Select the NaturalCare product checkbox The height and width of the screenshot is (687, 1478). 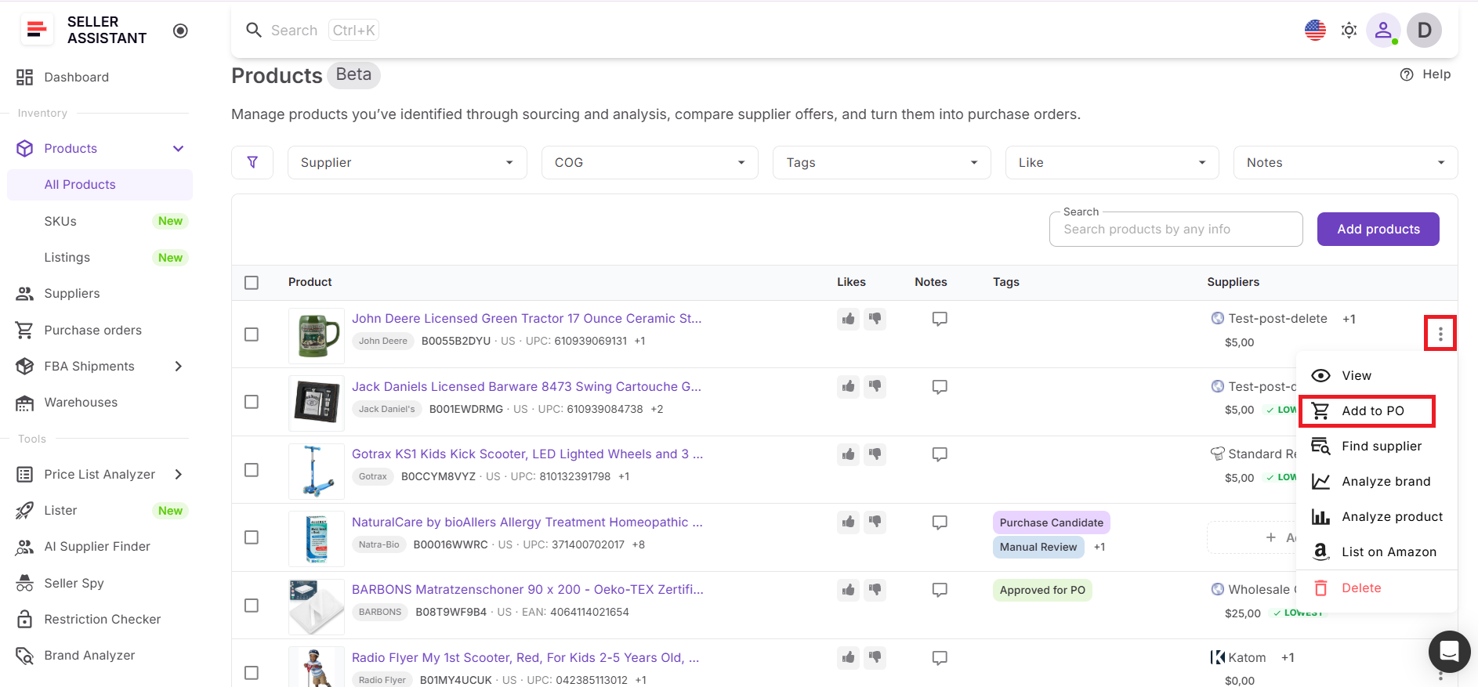252,537
